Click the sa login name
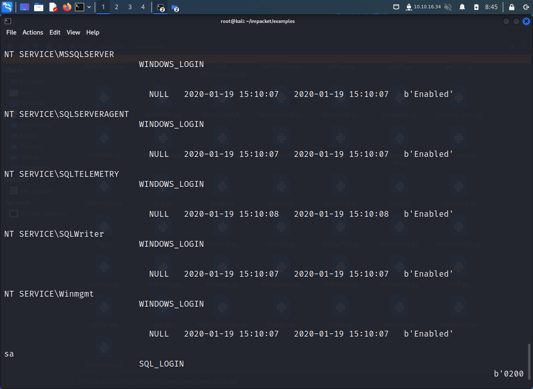This screenshot has width=533, height=389. pos(9,354)
